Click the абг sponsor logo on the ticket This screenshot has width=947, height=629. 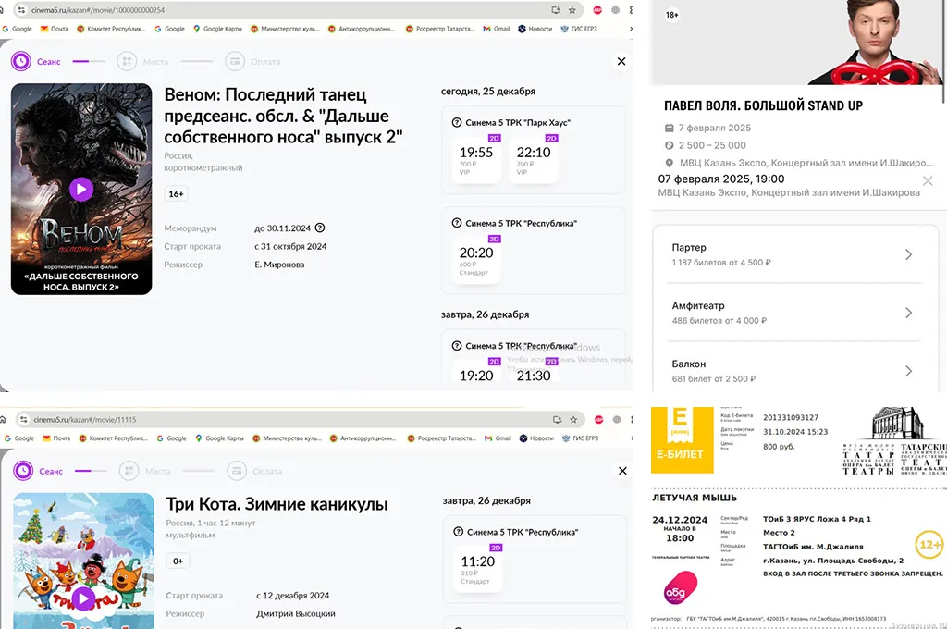click(x=680, y=587)
